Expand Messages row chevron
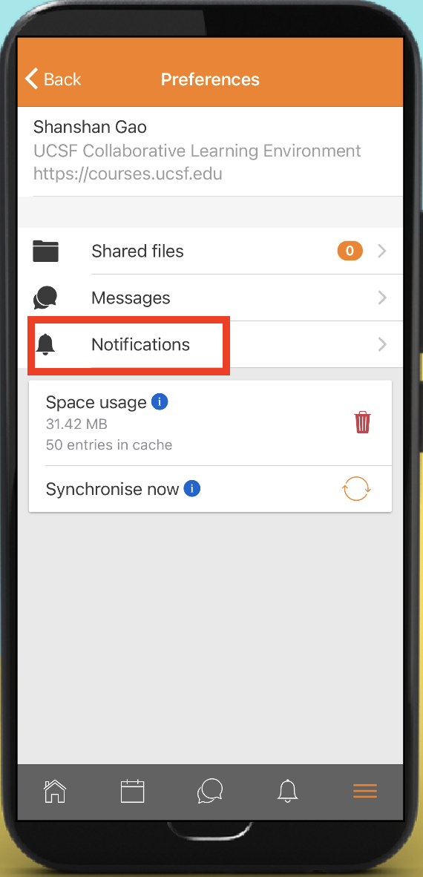 pyautogui.click(x=382, y=298)
